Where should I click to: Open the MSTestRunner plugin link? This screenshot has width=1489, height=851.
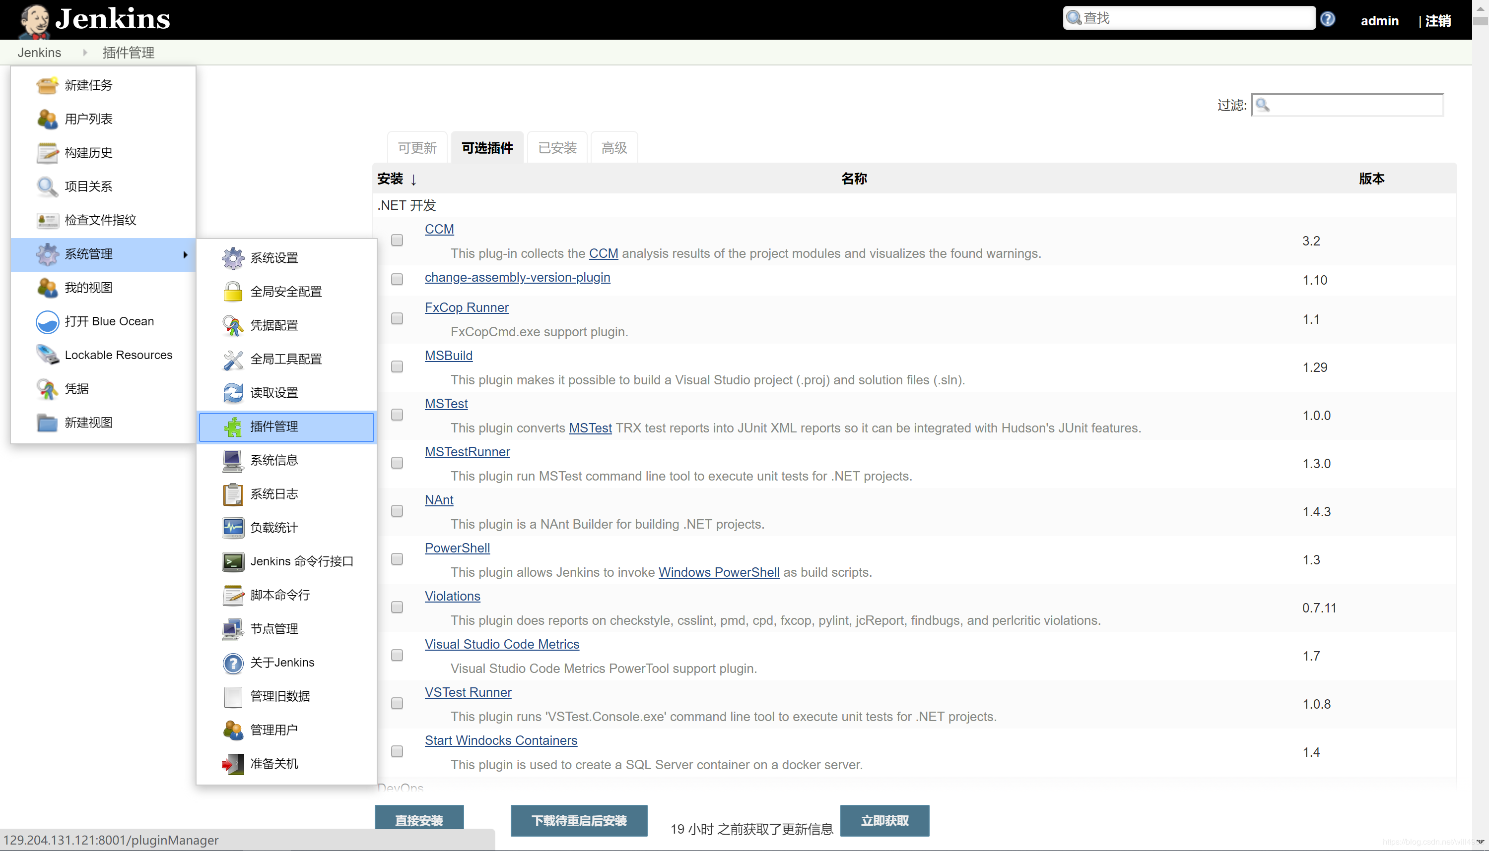[x=467, y=452]
